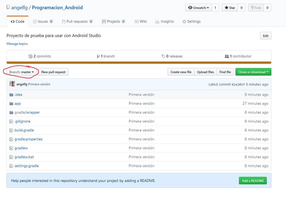Click the fork count next to Fork
Screen dimensions: 286x200
267,7
